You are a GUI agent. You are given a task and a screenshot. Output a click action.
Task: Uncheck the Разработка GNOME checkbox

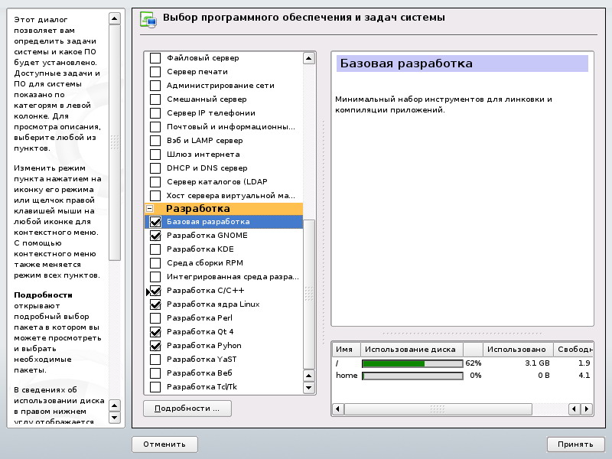155,236
